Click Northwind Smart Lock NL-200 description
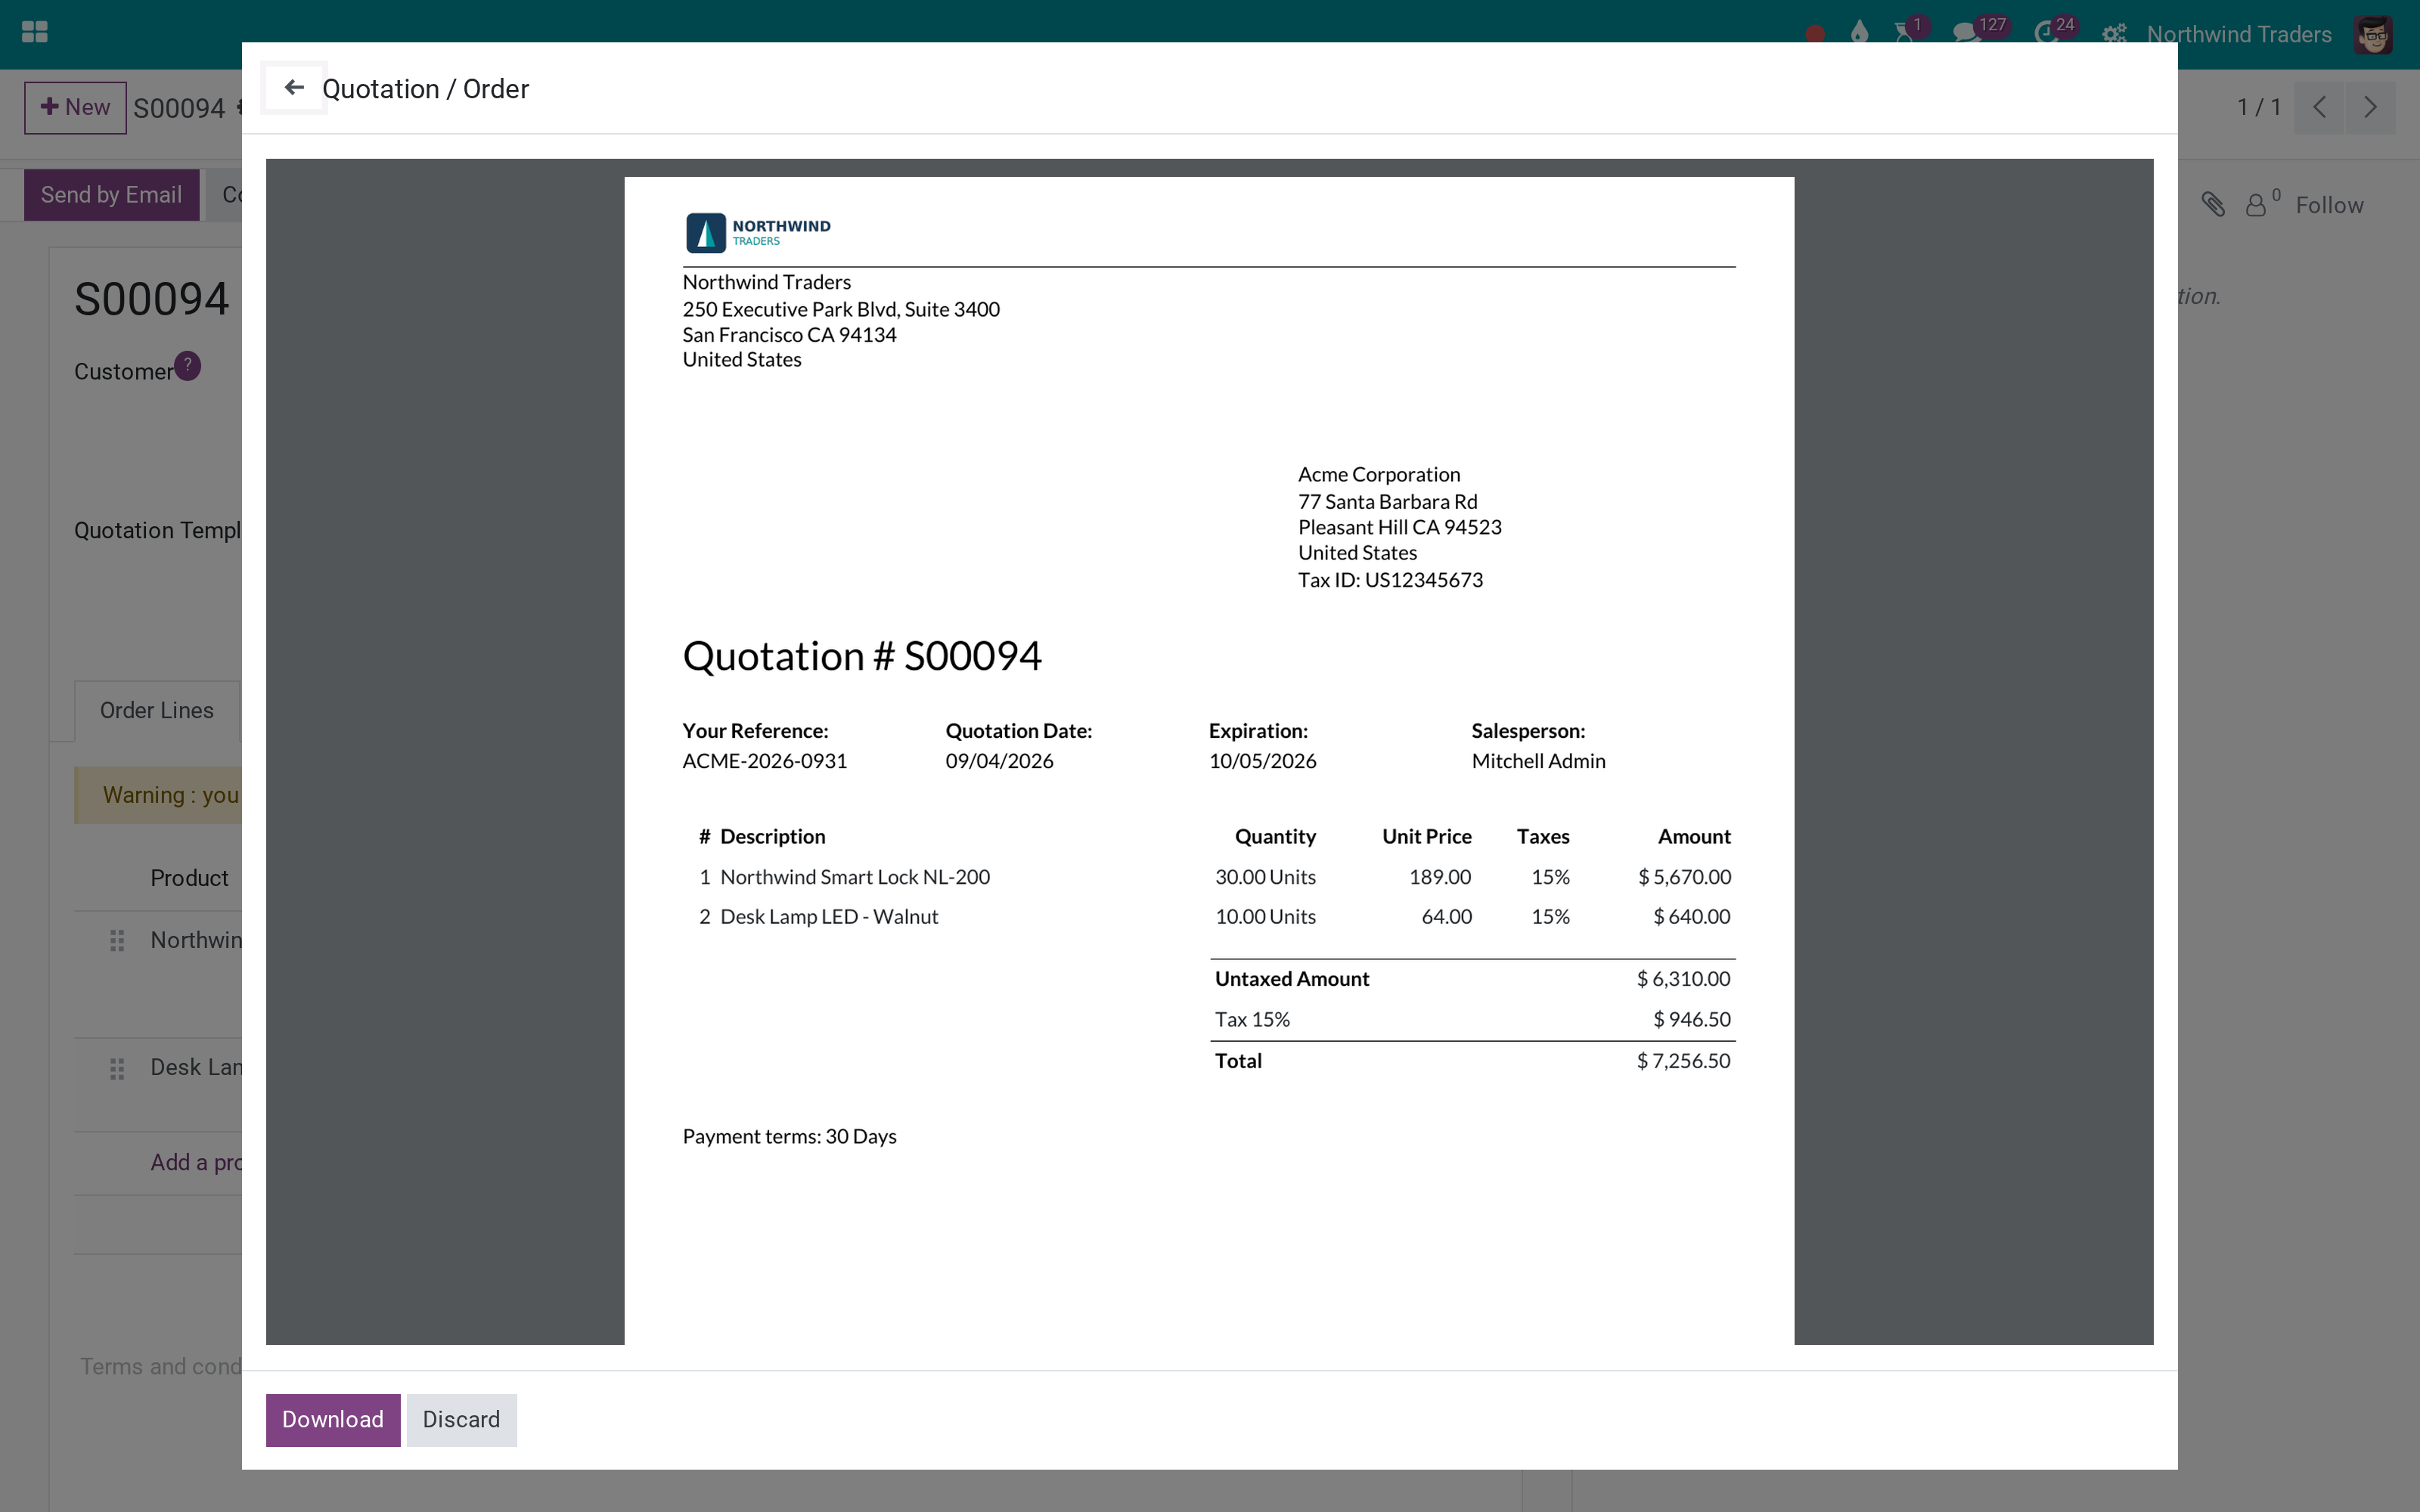Viewport: 2420px width, 1512px height. [x=855, y=877]
